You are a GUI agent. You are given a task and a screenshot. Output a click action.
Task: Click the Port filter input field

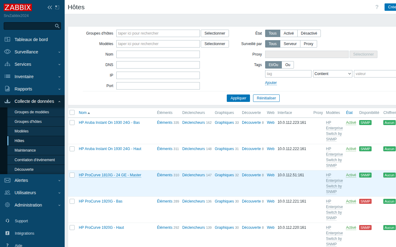[158, 86]
